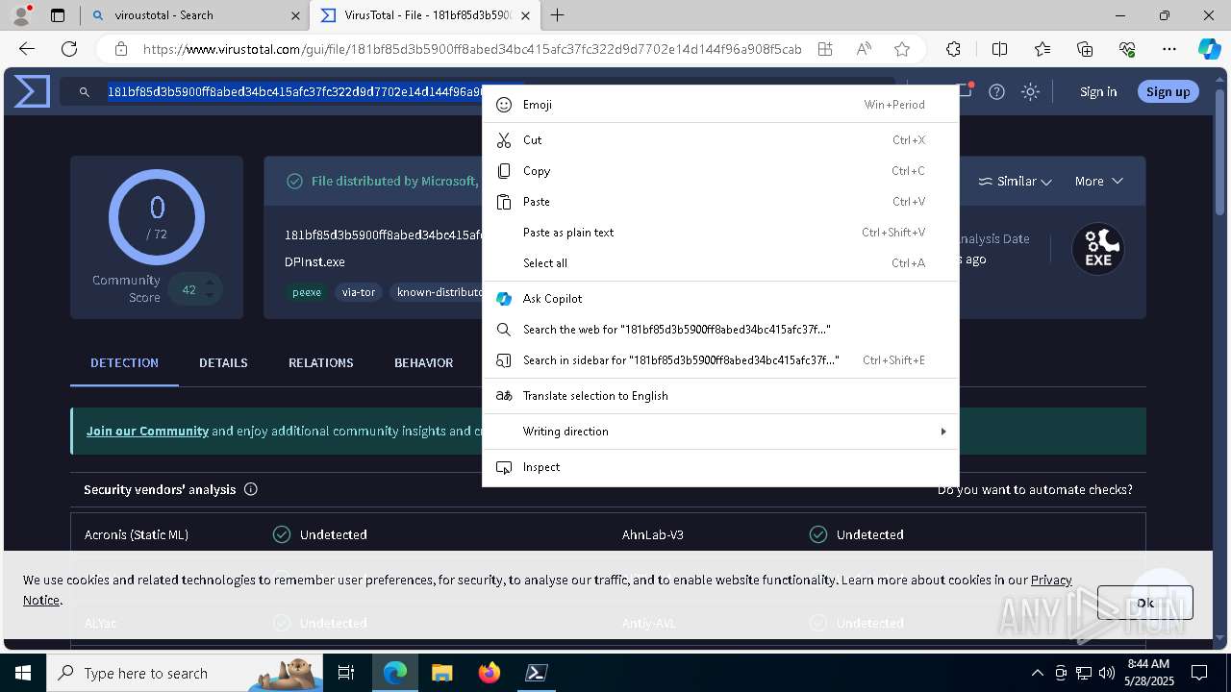The image size is (1231, 692).
Task: Open the Settings and more ellipsis menu
Action: 1169,49
